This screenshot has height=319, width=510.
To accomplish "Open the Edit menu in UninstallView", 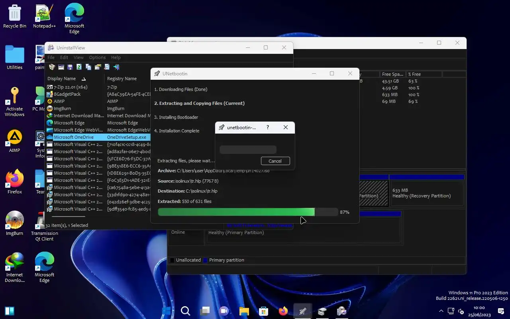I will click(x=64, y=57).
